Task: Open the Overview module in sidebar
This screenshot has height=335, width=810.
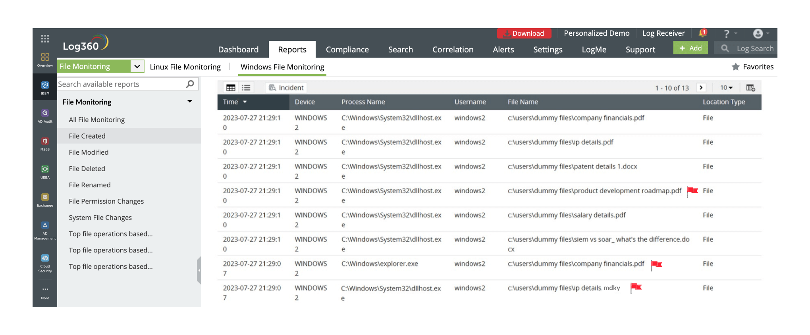Action: 45,60
